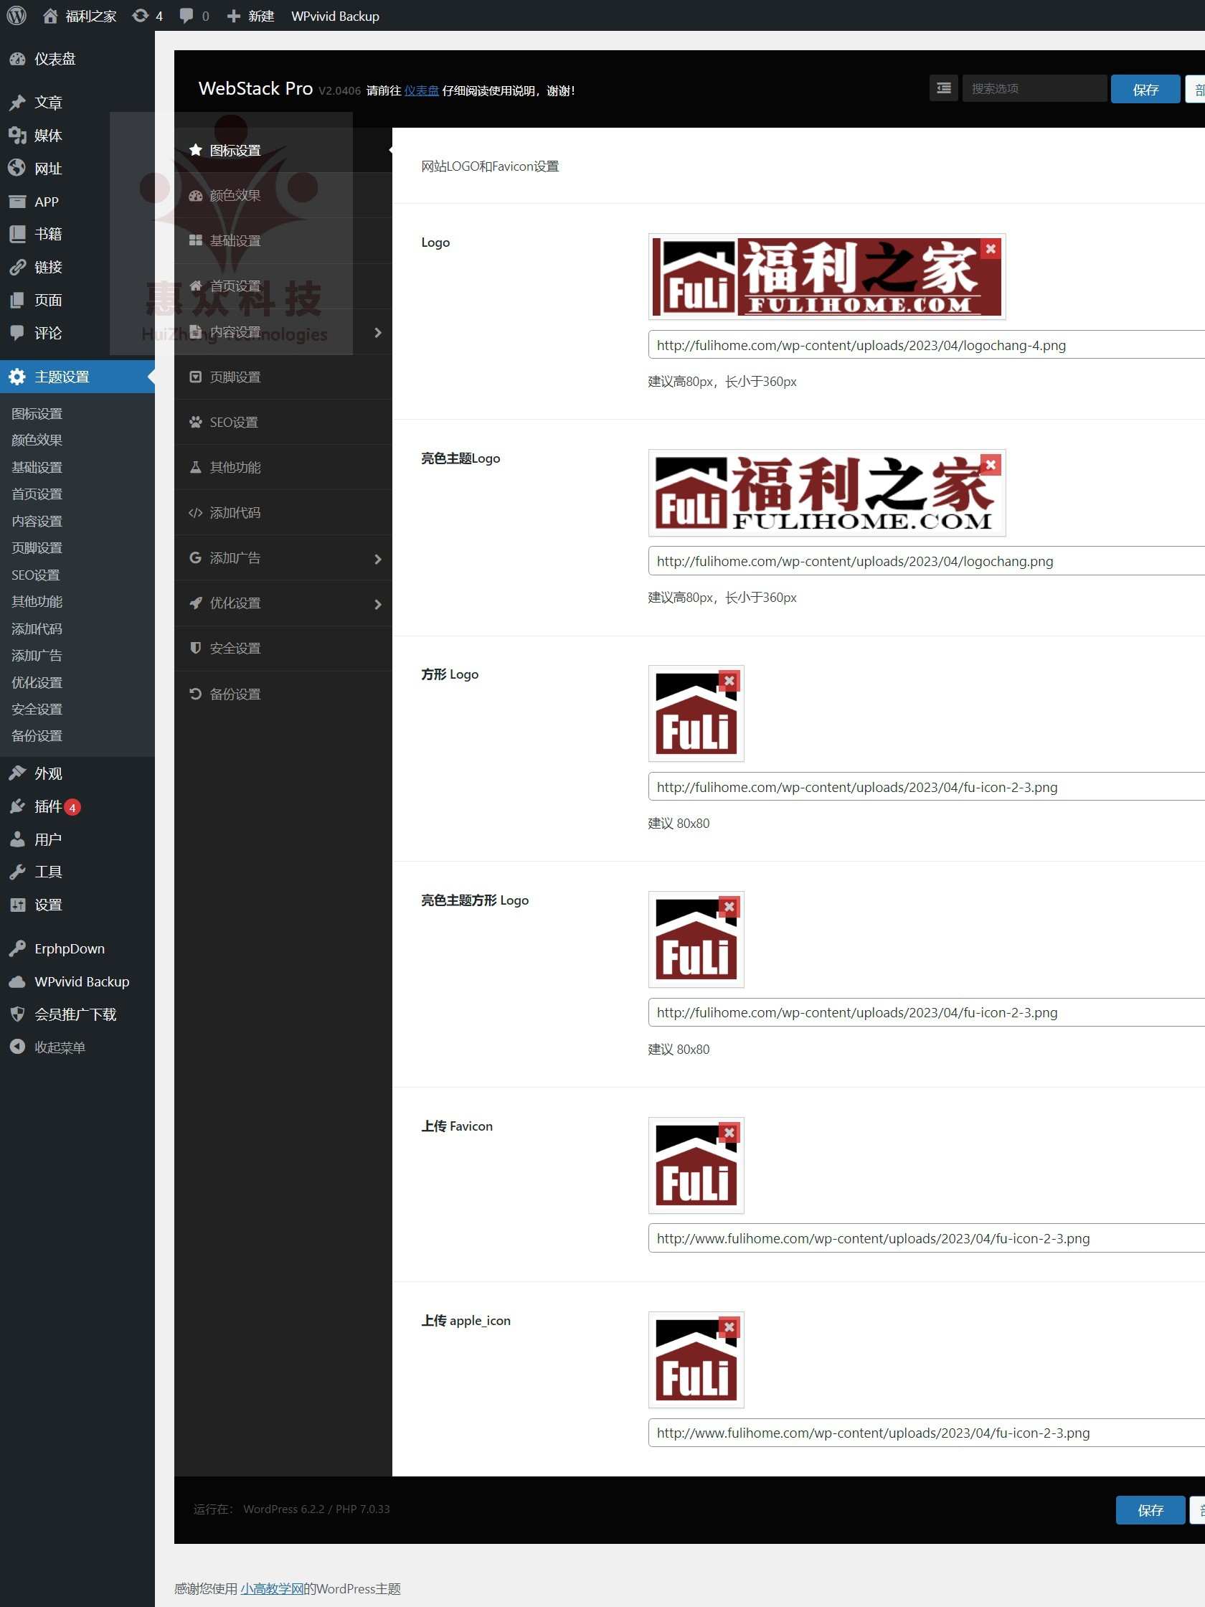
Task: Select 主题设置 theme settings menu
Action: click(77, 377)
